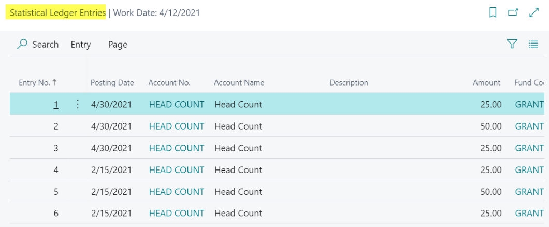Click the Amount column header
This screenshot has width=549, height=227.
(x=486, y=82)
